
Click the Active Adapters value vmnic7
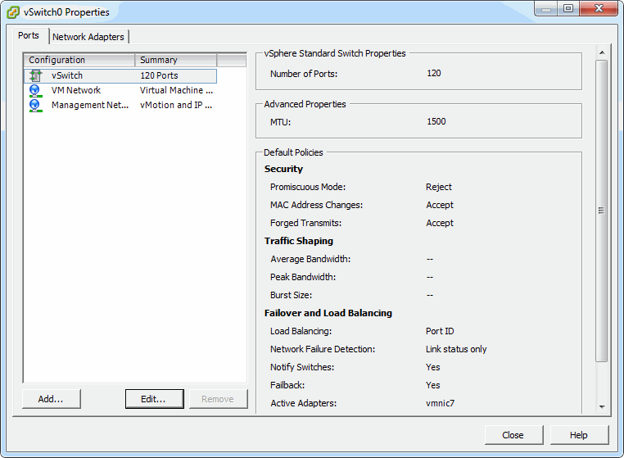[440, 403]
